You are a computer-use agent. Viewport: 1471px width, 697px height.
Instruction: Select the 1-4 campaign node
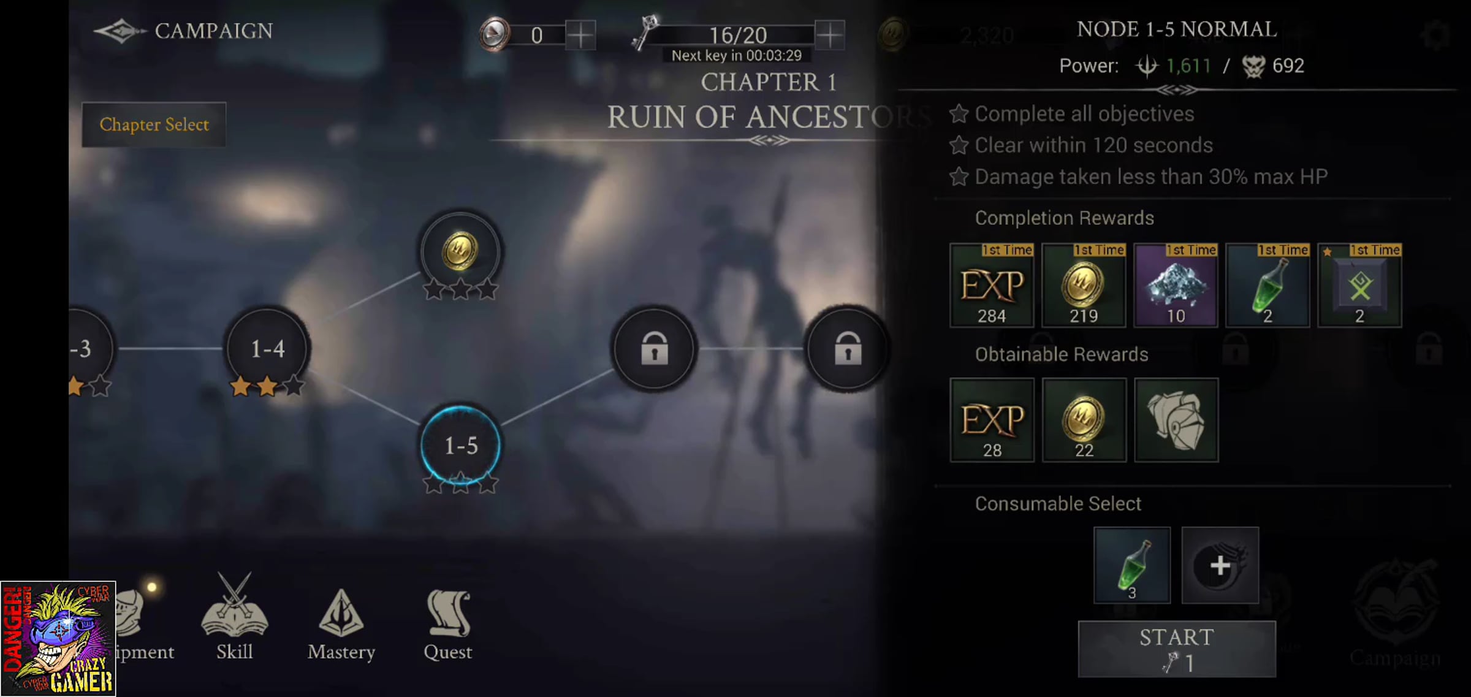pyautogui.click(x=268, y=348)
